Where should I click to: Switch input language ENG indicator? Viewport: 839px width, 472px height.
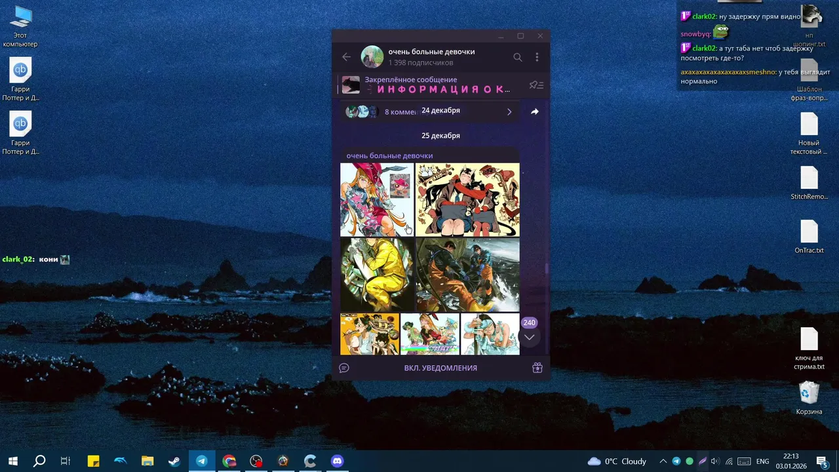[x=763, y=461]
